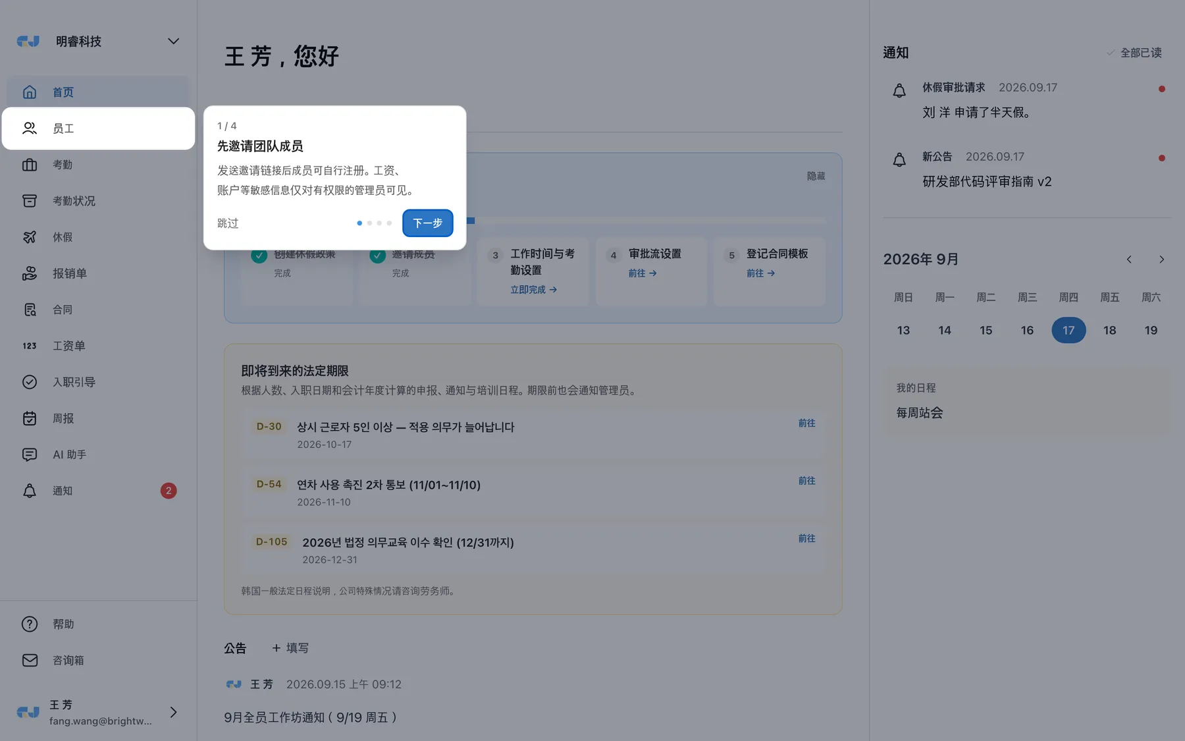Open the 咨询箱 mail icon
Viewport: 1185px width, 741px height.
pyautogui.click(x=30, y=660)
